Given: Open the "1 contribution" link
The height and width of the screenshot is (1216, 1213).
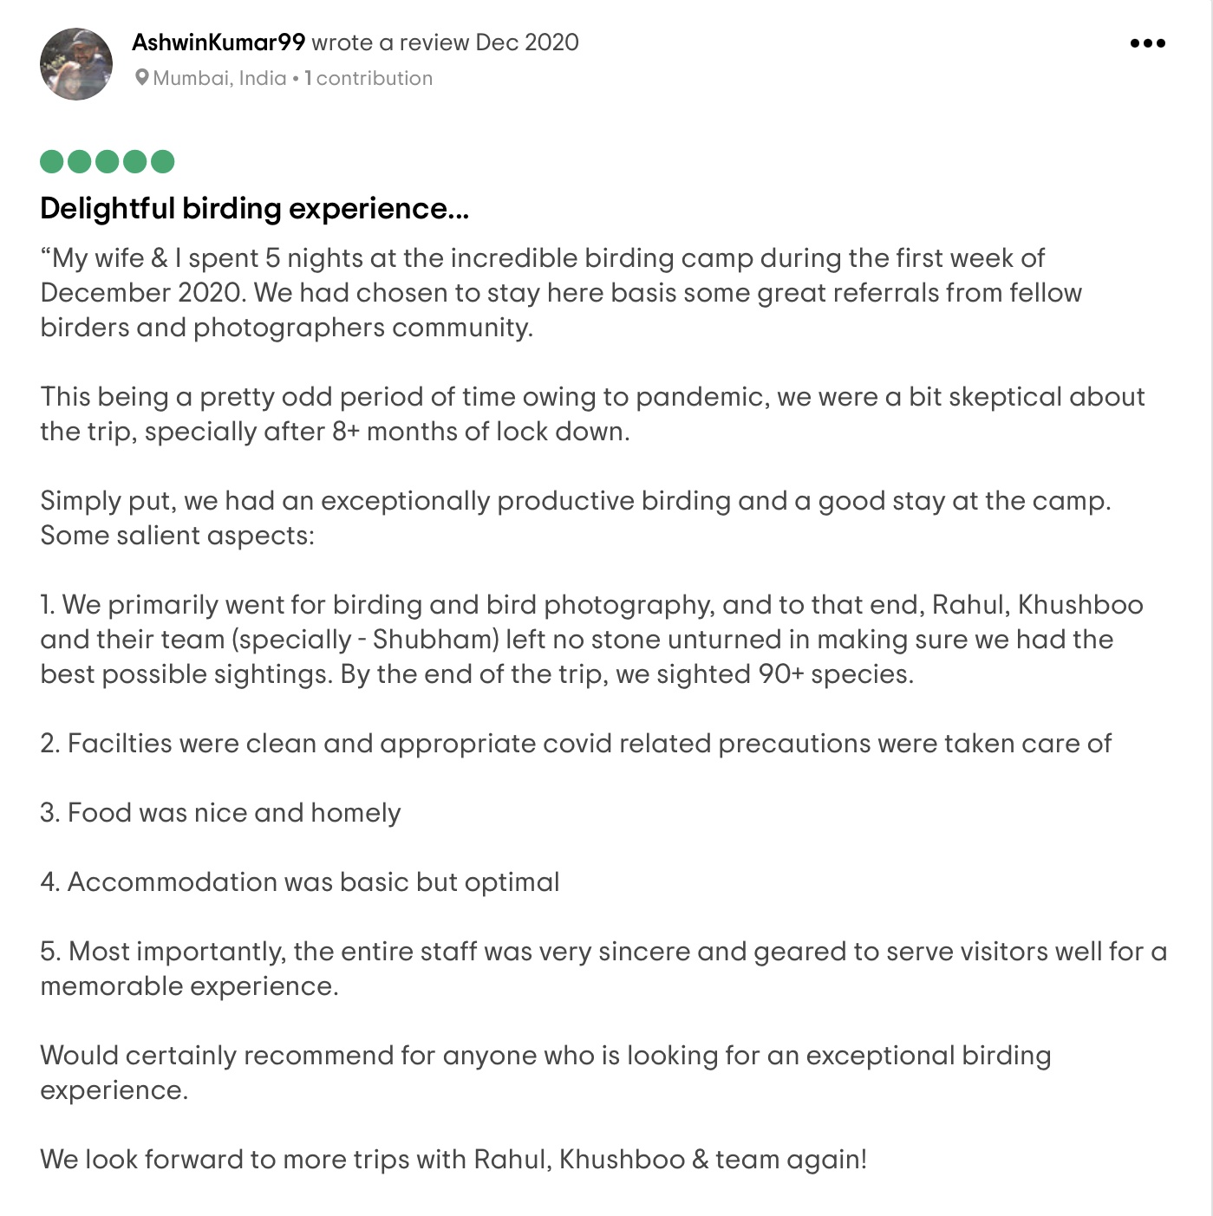Looking at the screenshot, I should (x=368, y=78).
